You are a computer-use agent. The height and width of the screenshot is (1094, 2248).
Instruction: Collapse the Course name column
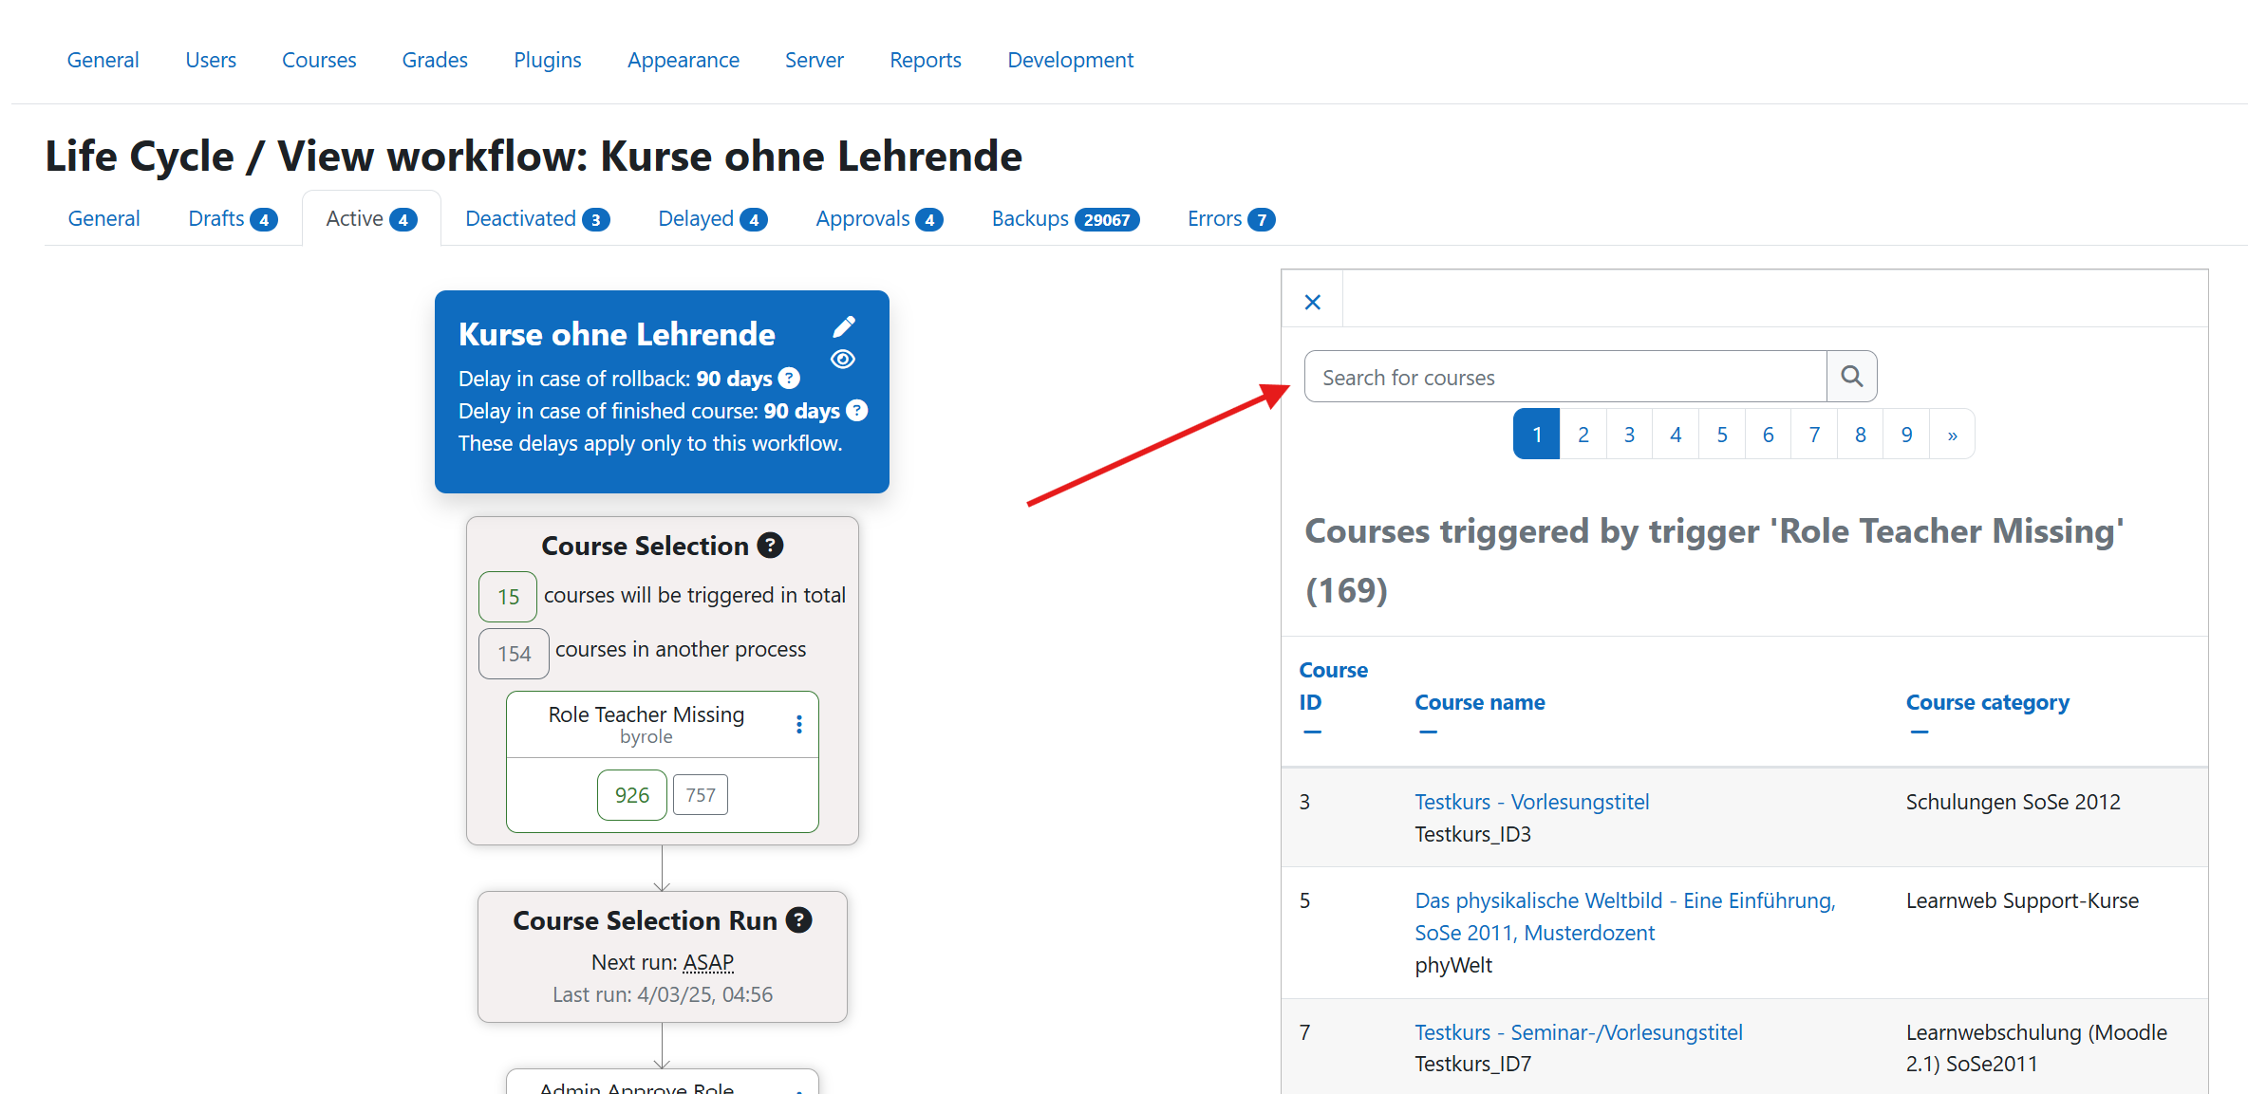click(1428, 732)
